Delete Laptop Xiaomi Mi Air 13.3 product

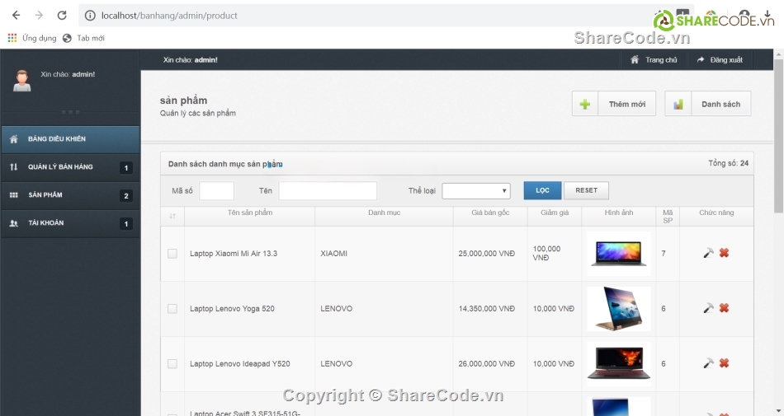(x=724, y=254)
